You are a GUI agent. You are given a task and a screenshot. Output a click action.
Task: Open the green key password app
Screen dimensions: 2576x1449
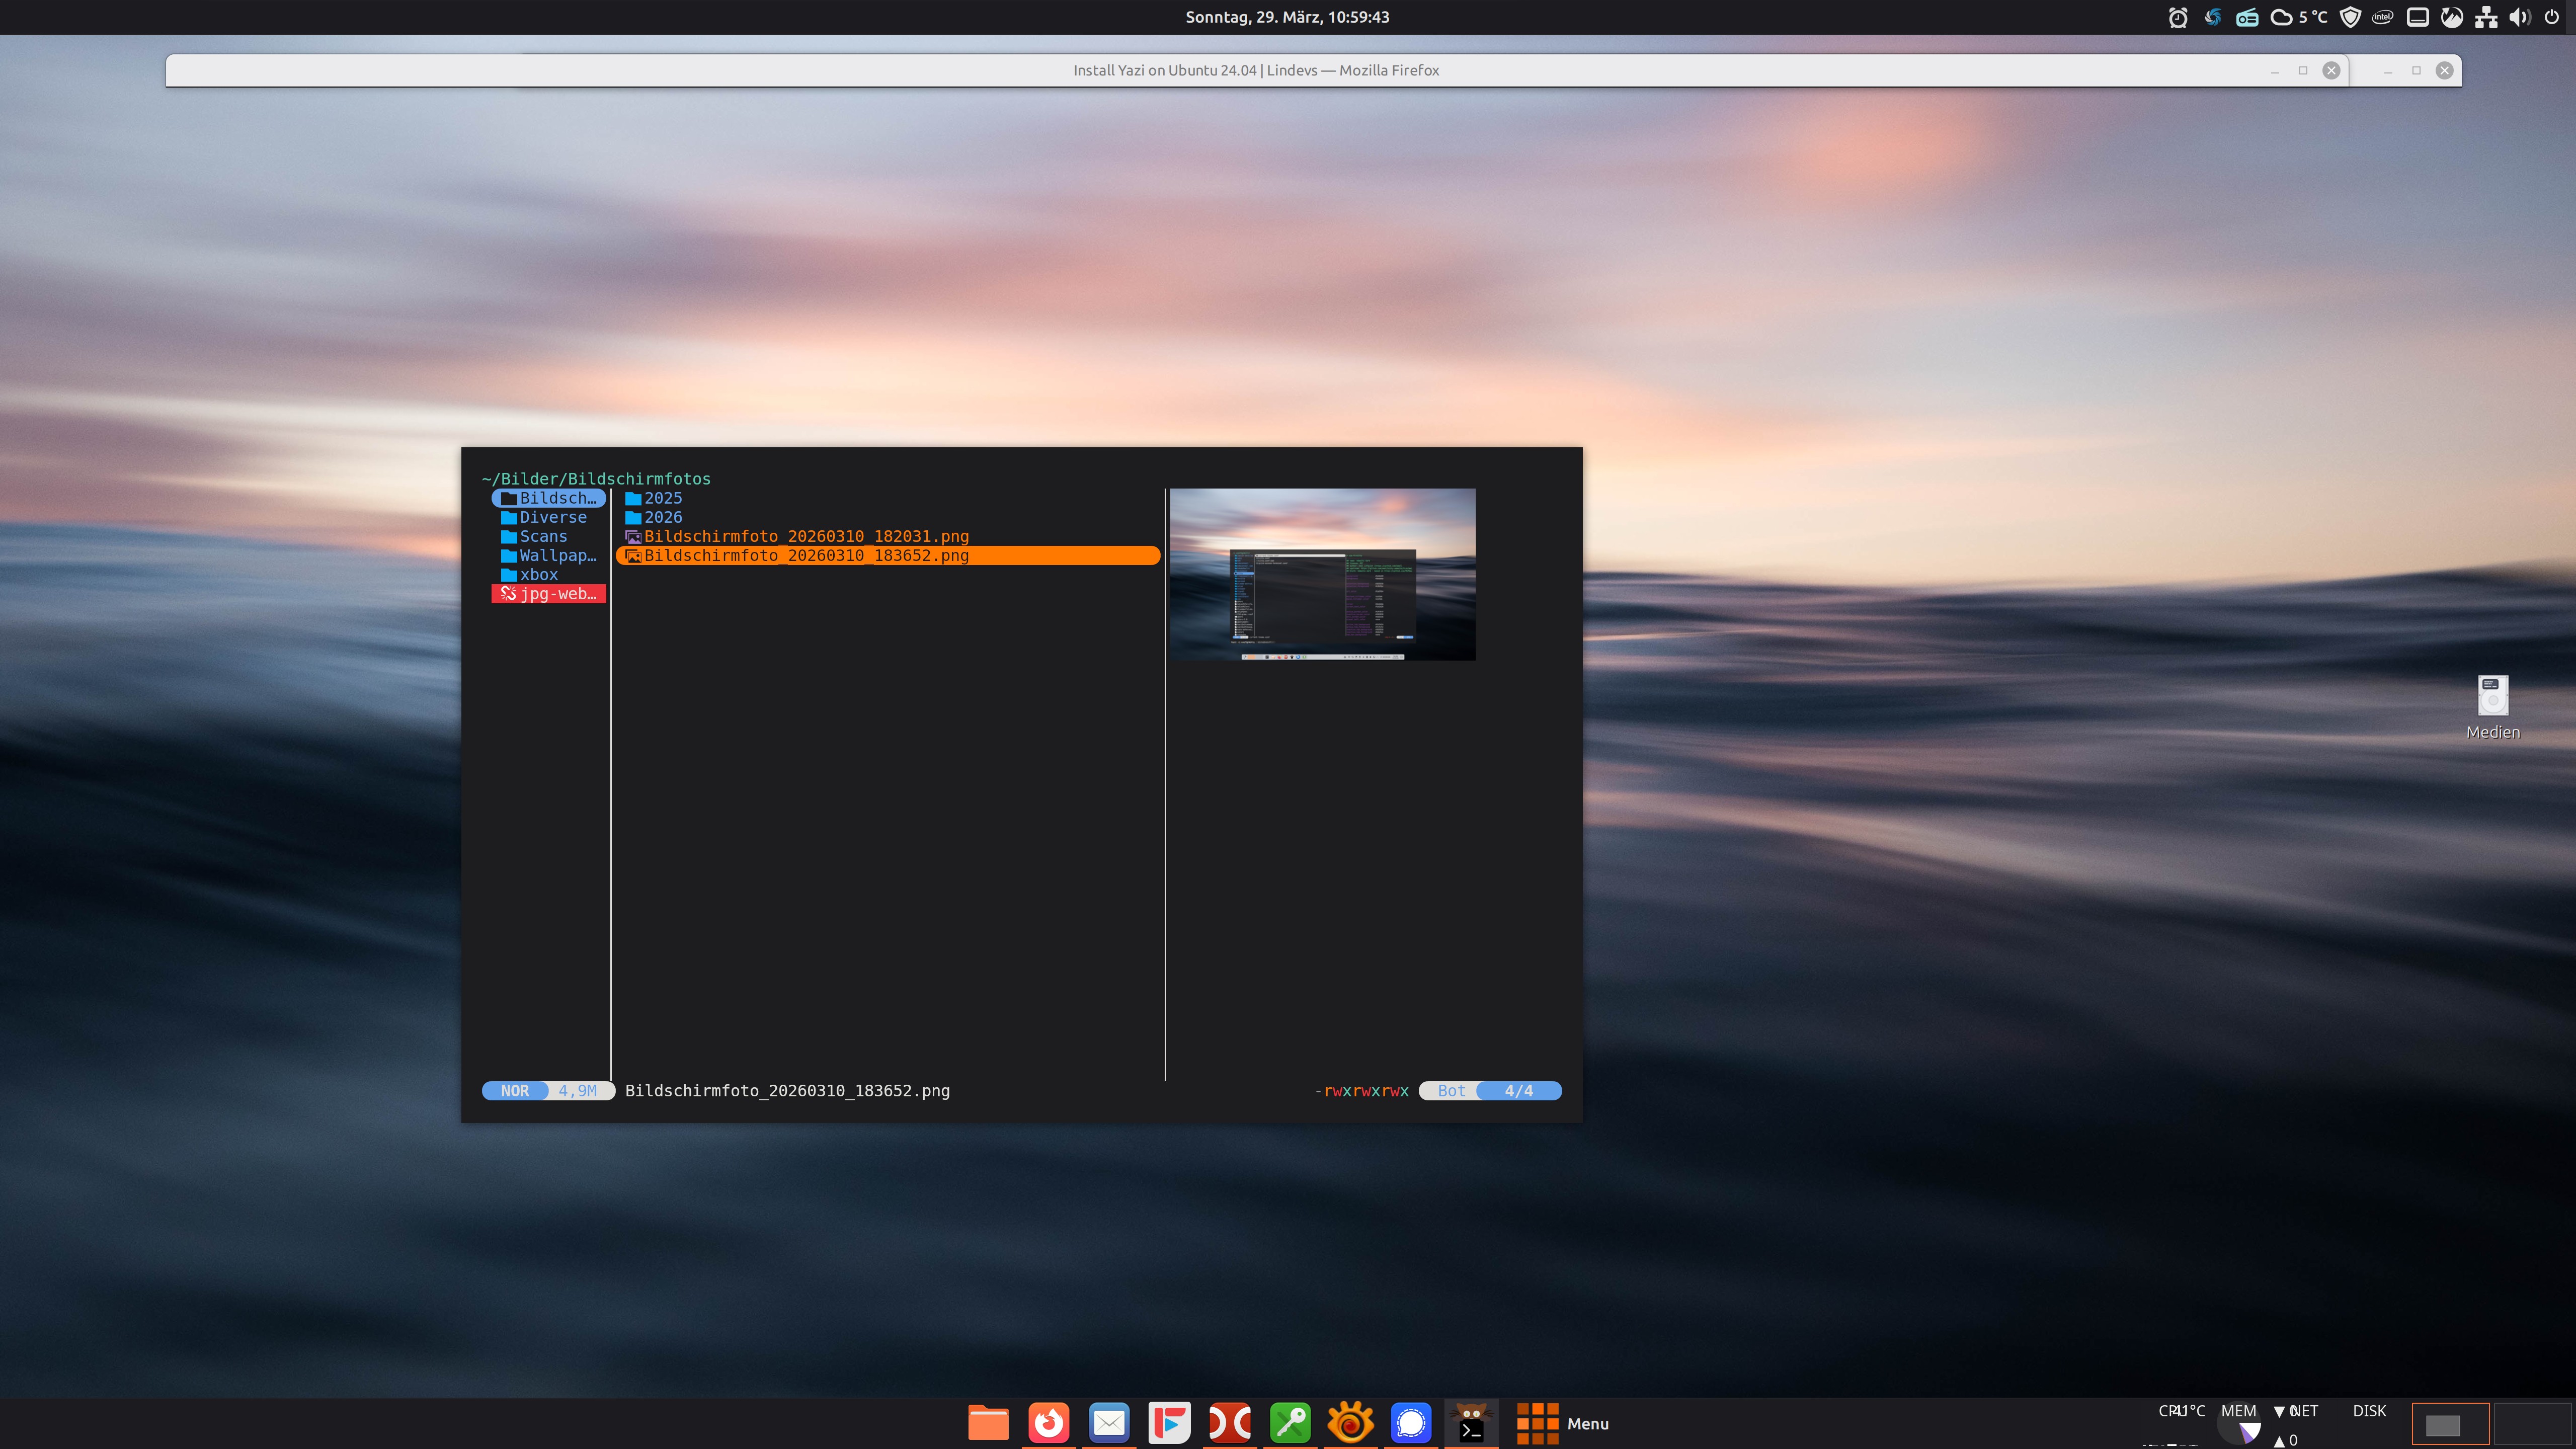pos(1290,1423)
